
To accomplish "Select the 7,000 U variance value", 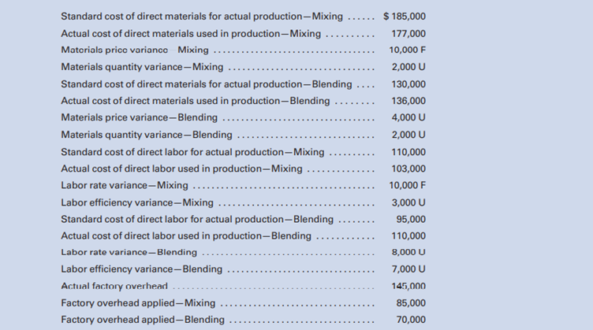I will 408,269.
